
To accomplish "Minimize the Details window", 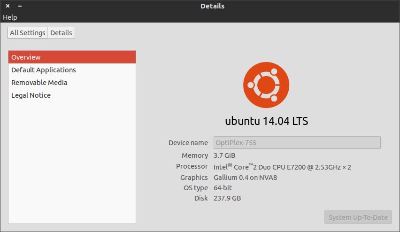I will (x=20, y=6).
